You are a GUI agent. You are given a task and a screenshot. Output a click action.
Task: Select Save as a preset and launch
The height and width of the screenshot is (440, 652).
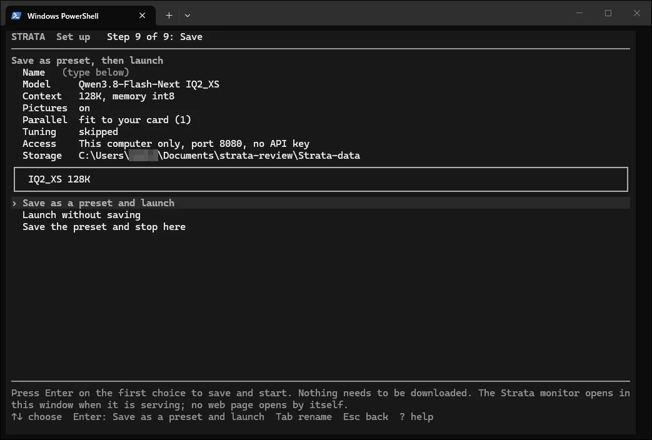(321, 203)
